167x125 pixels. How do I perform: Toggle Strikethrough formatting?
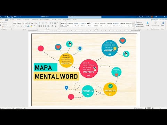click(x=21, y=26)
